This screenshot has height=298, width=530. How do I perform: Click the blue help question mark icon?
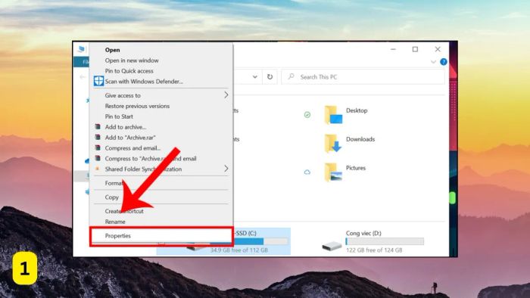444,62
